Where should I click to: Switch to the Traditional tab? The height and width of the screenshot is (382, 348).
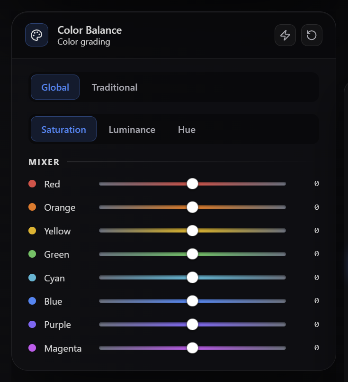(115, 87)
